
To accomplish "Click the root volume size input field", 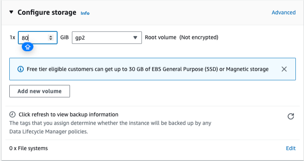I will tap(33, 38).
